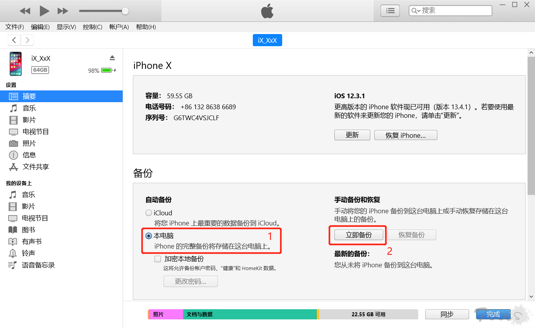The width and height of the screenshot is (535, 328).
Task: Click the 22.55 GB 可用 storage segment
Action: (368, 314)
